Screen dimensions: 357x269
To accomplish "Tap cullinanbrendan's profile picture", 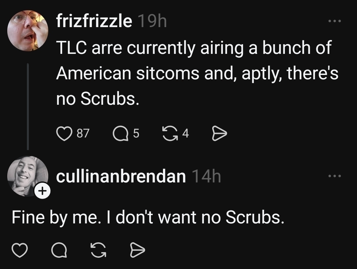I will [x=27, y=176].
